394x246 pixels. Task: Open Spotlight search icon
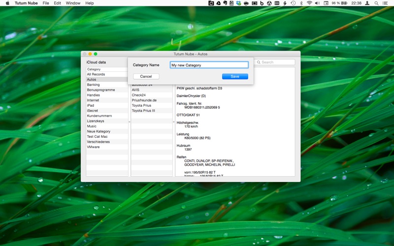(376, 3)
